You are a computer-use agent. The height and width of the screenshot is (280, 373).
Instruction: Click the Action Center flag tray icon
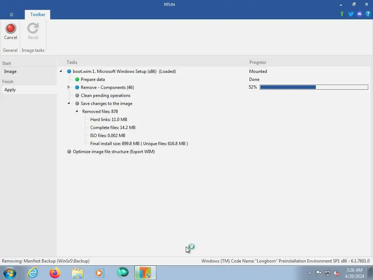[x=318, y=273]
